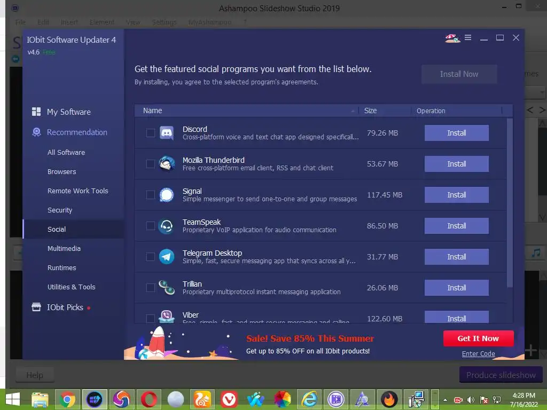Open UC Browser from the taskbar

tap(202, 399)
